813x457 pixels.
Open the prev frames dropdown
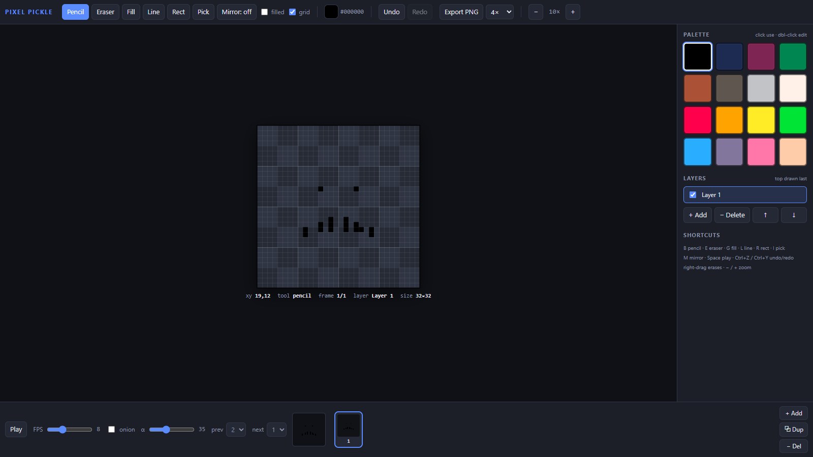point(236,430)
